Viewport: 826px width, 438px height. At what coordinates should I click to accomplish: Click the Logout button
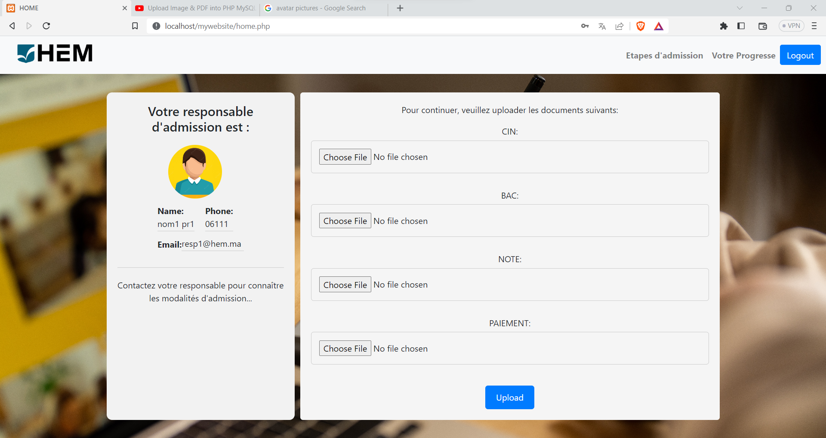tap(800, 55)
